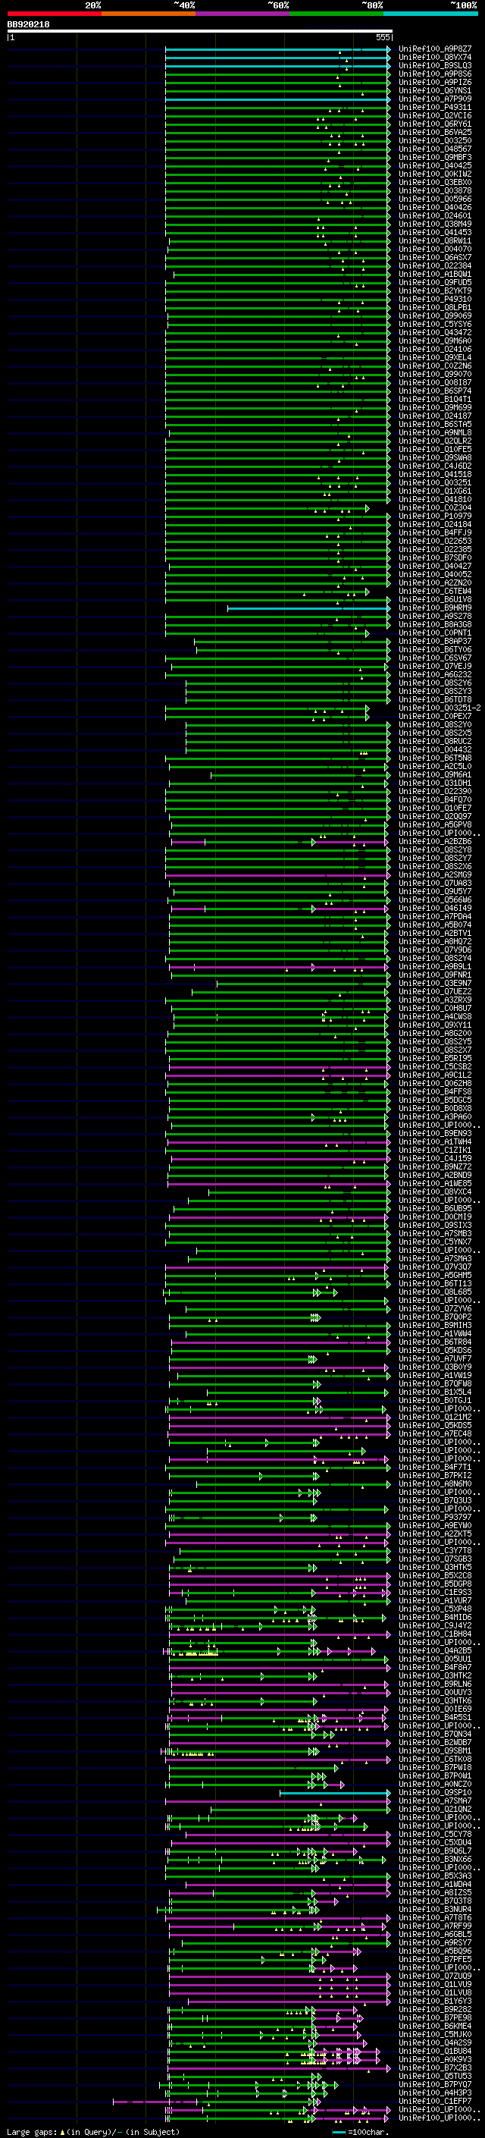Viewport: 485px width, 2138px height.
Task: Select label UniRef100_Q38M49
Action: [x=435, y=224]
